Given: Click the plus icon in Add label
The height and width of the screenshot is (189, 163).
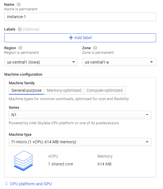Looking at the screenshot, I should pos(71,38).
